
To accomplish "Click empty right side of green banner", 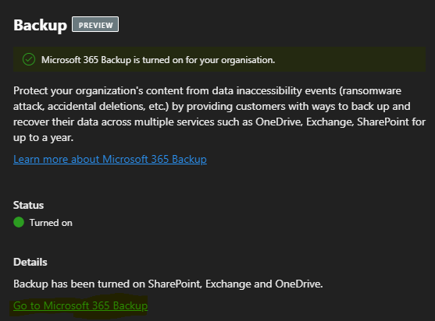I will tap(350, 59).
